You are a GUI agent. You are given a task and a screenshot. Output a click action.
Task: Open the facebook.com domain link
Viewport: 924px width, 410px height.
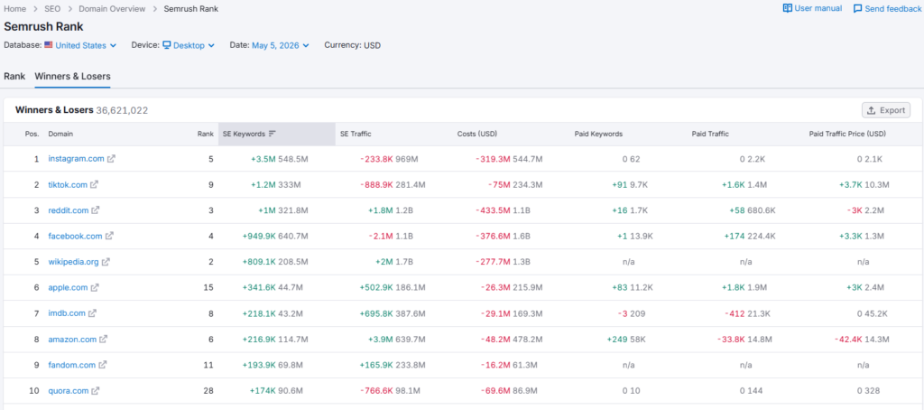[x=76, y=236]
